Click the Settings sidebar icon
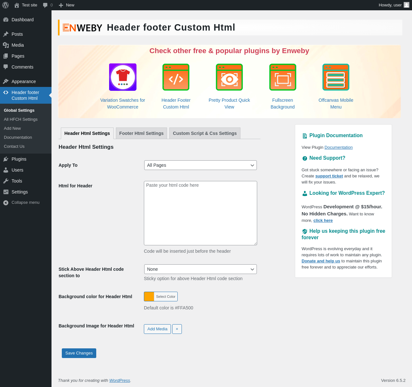412x387 pixels. tap(6, 192)
